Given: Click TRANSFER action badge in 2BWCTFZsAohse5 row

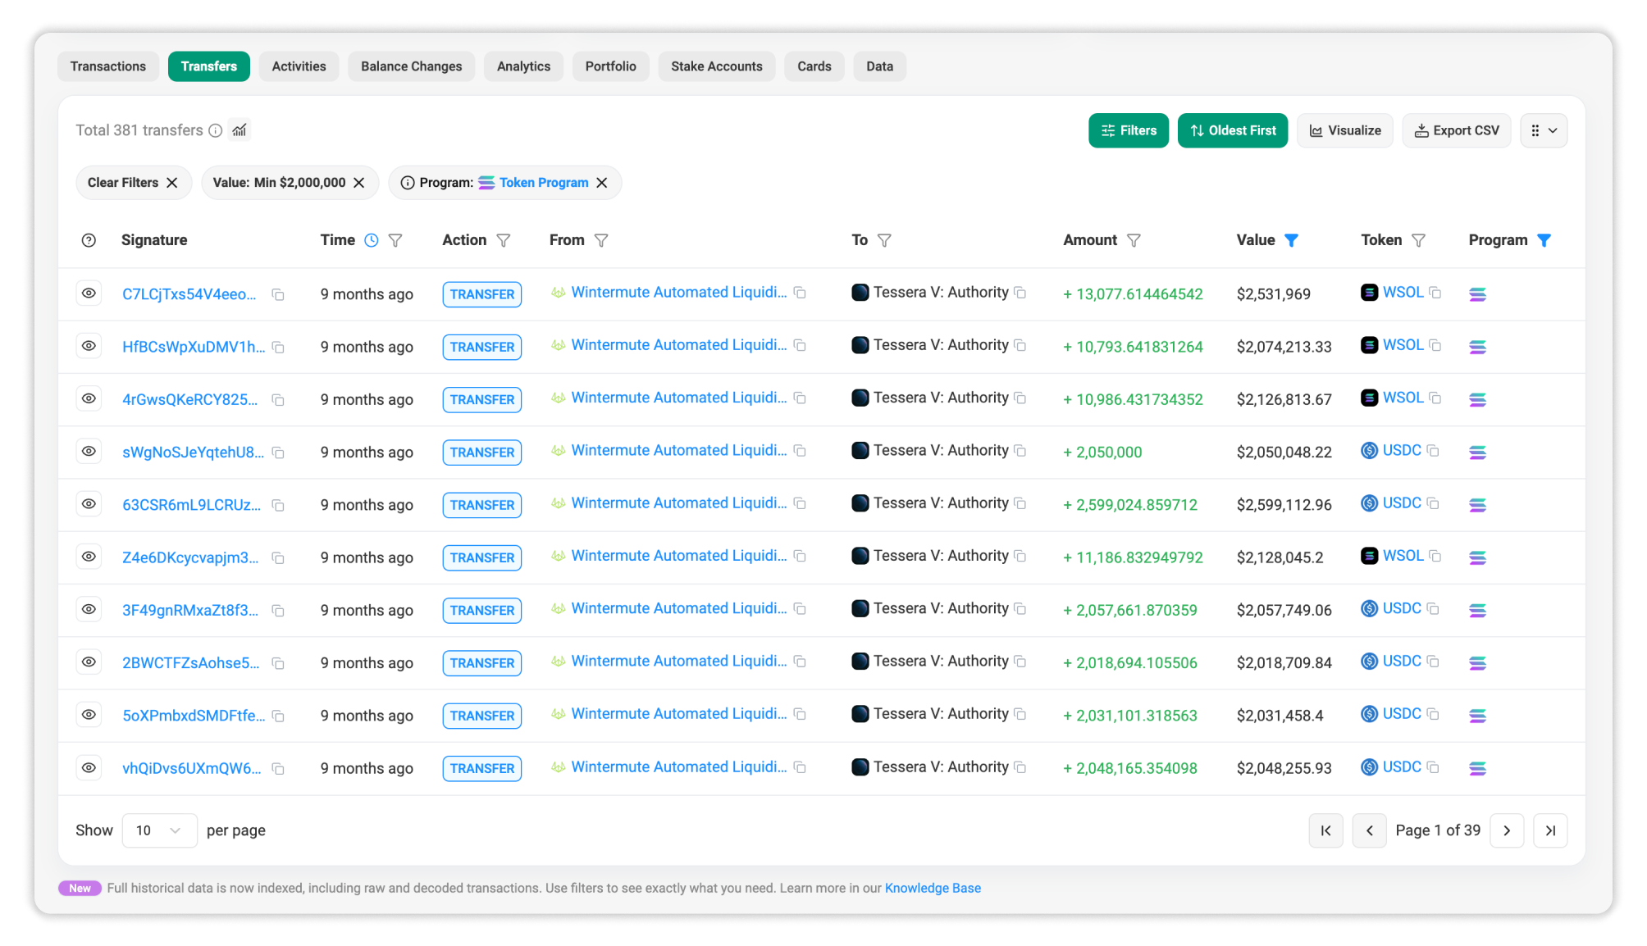Looking at the screenshot, I should point(482,663).
